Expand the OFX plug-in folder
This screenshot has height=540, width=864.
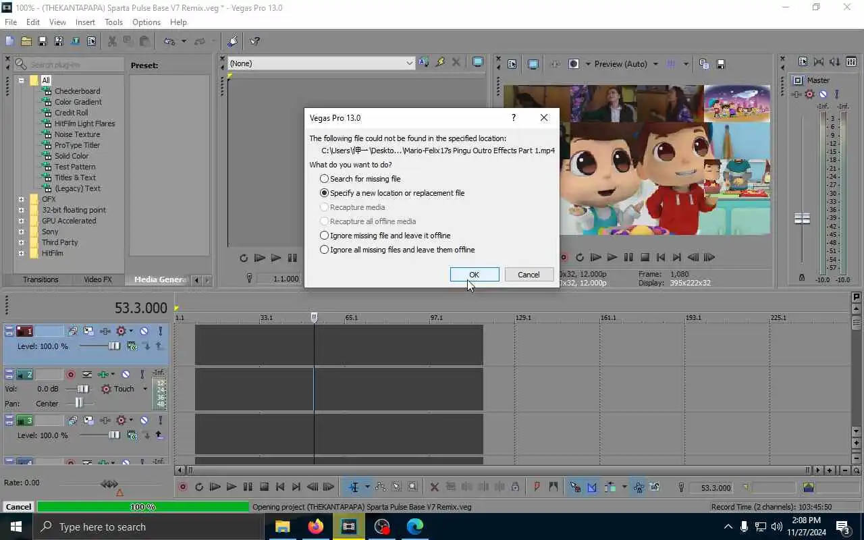21,199
